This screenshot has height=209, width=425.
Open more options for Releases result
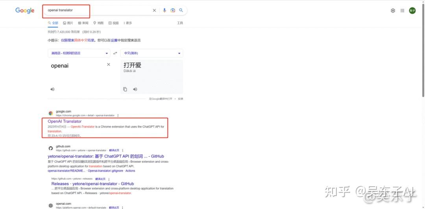click(109, 179)
